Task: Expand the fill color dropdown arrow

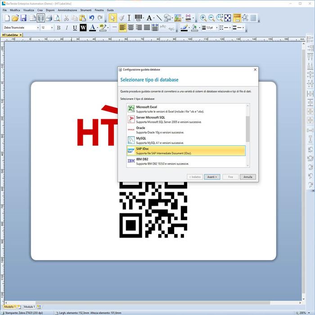Action: pos(199,27)
